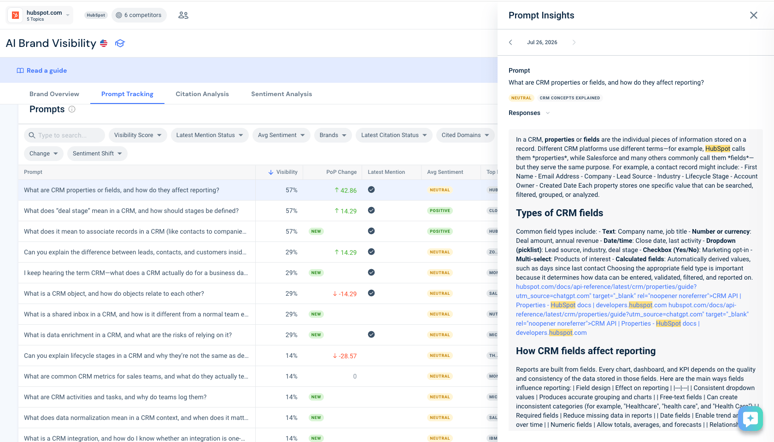774x442 pixels.
Task: Click the US flag country icon
Action: click(104, 43)
